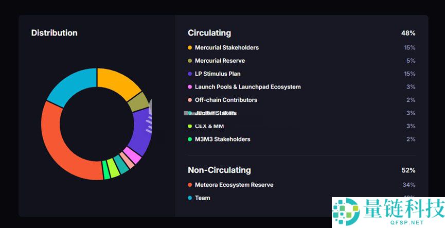
Task: Click the orange donut chart segment
Action: pyautogui.click(x=117, y=82)
